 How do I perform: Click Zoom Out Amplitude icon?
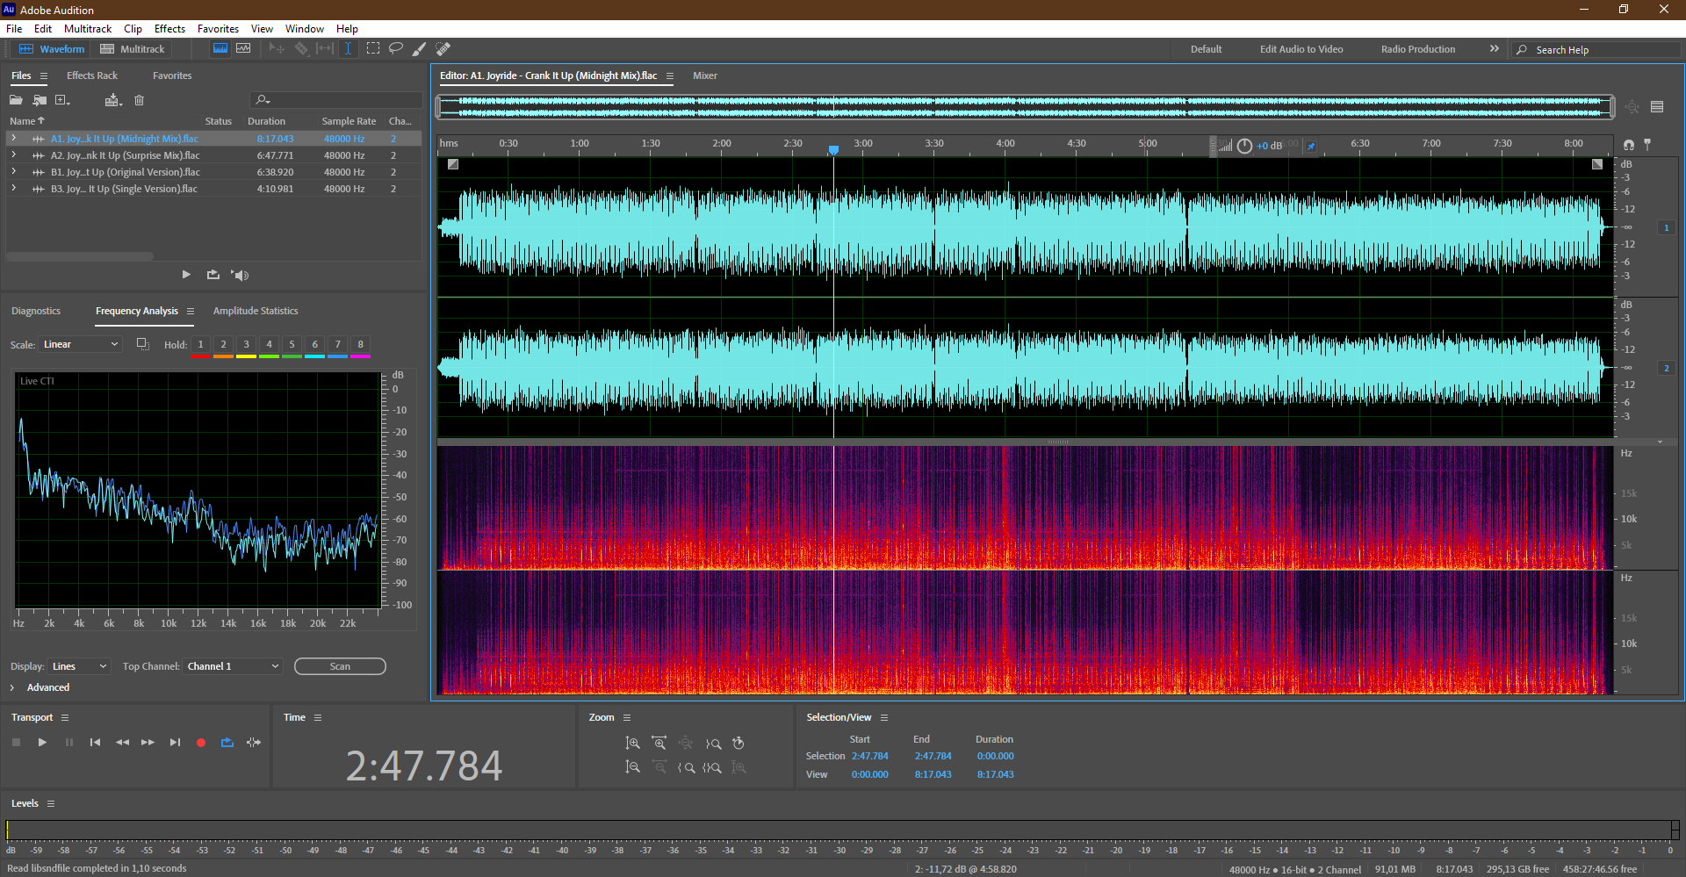(632, 767)
